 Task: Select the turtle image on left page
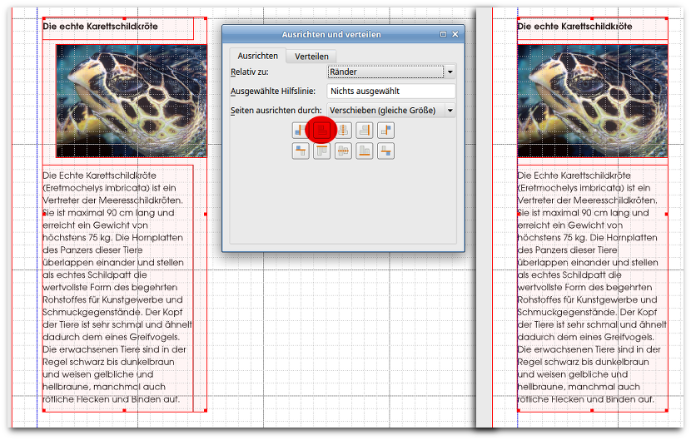click(x=131, y=101)
